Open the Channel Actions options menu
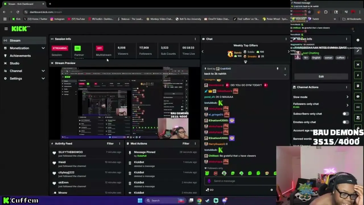 (346, 87)
